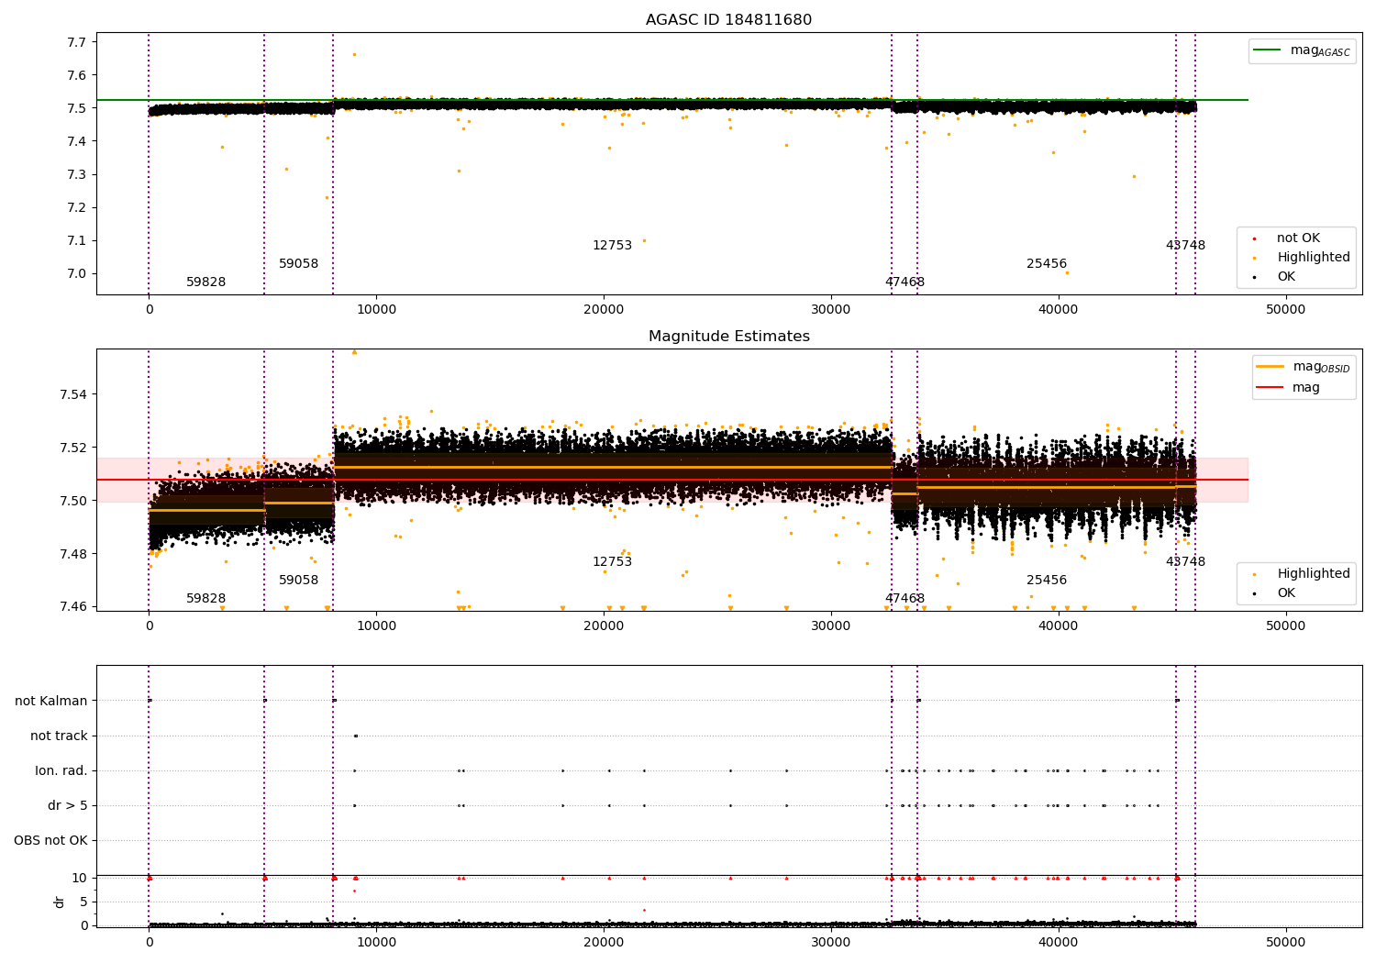Click the "OBS not OK" row label
1376x963 pixels.
coord(51,841)
